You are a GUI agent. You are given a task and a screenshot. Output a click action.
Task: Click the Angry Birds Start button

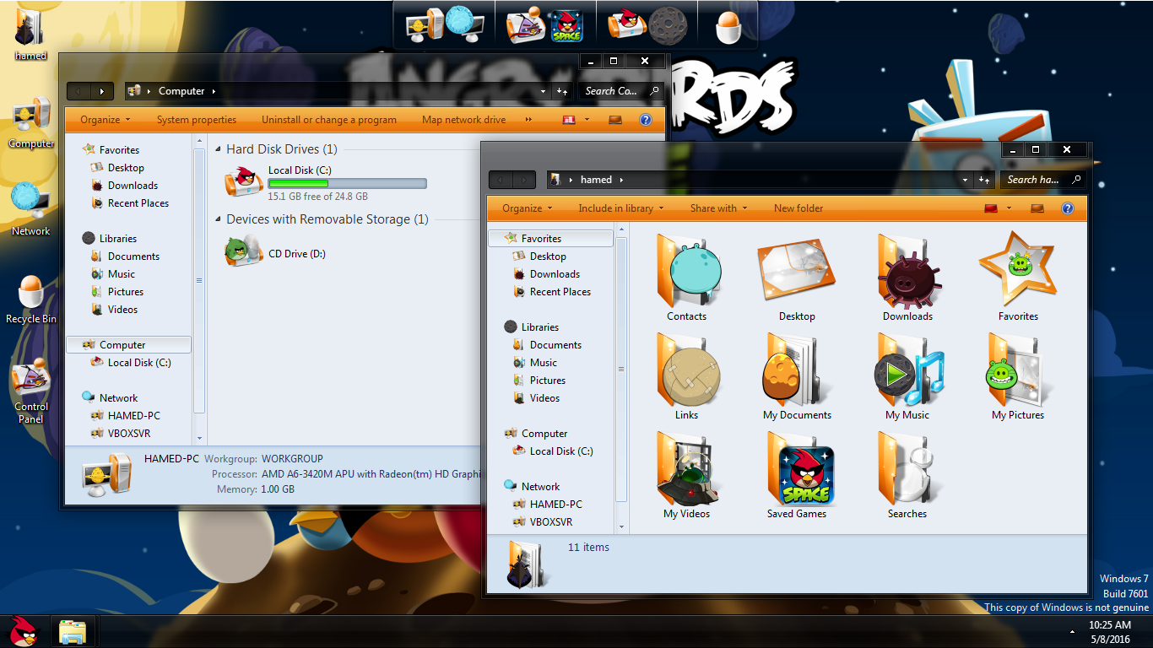(x=24, y=631)
